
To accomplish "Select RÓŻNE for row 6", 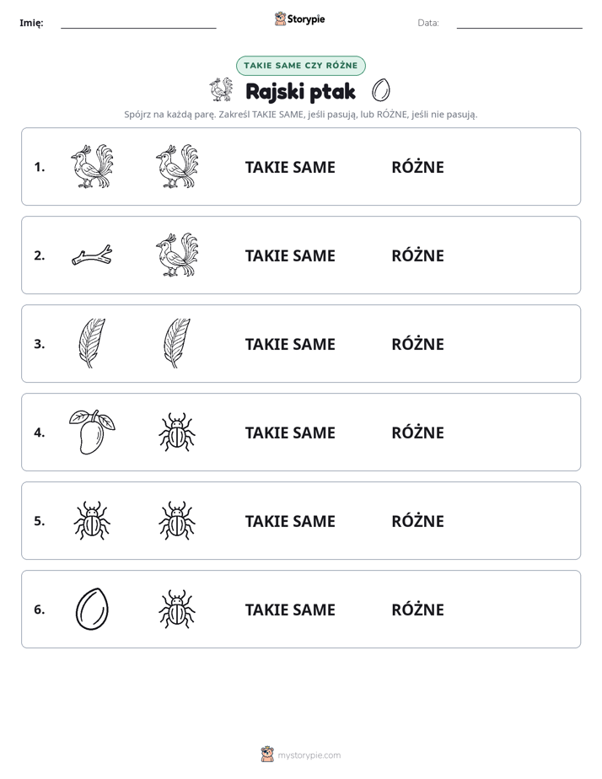I will point(417,609).
